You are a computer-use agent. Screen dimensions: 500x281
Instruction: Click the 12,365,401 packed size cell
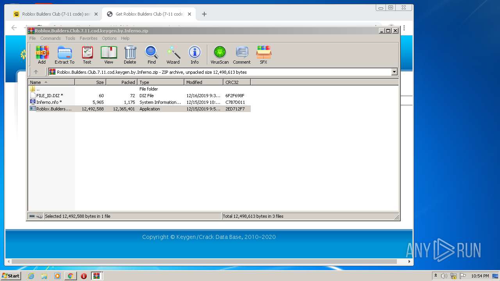tap(124, 109)
